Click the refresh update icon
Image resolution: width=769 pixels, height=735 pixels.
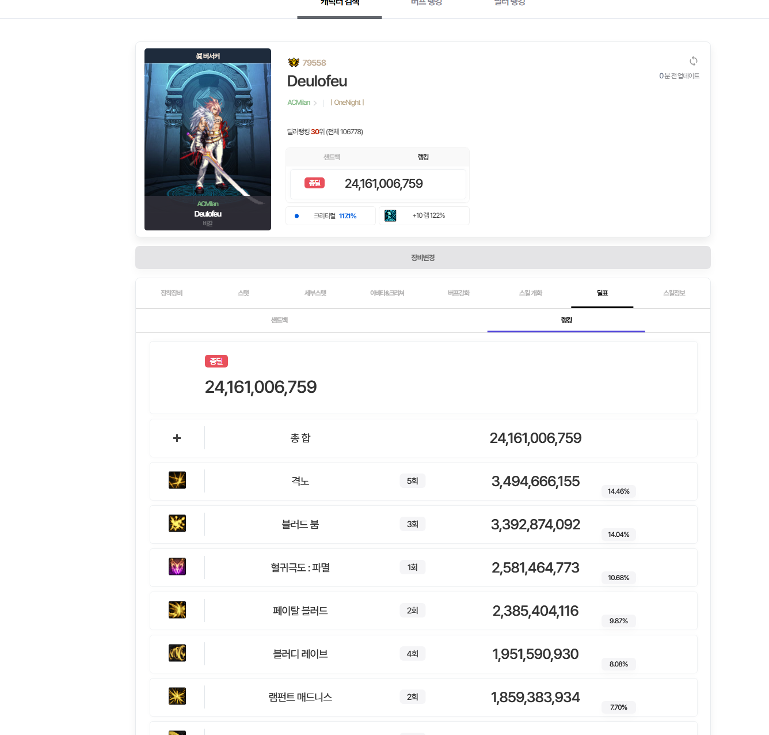(694, 61)
